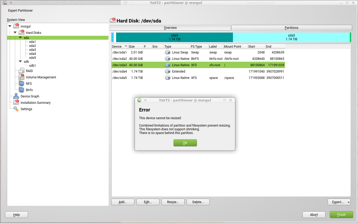Click the Installation Summary icon
The image size is (358, 223).
16,103
